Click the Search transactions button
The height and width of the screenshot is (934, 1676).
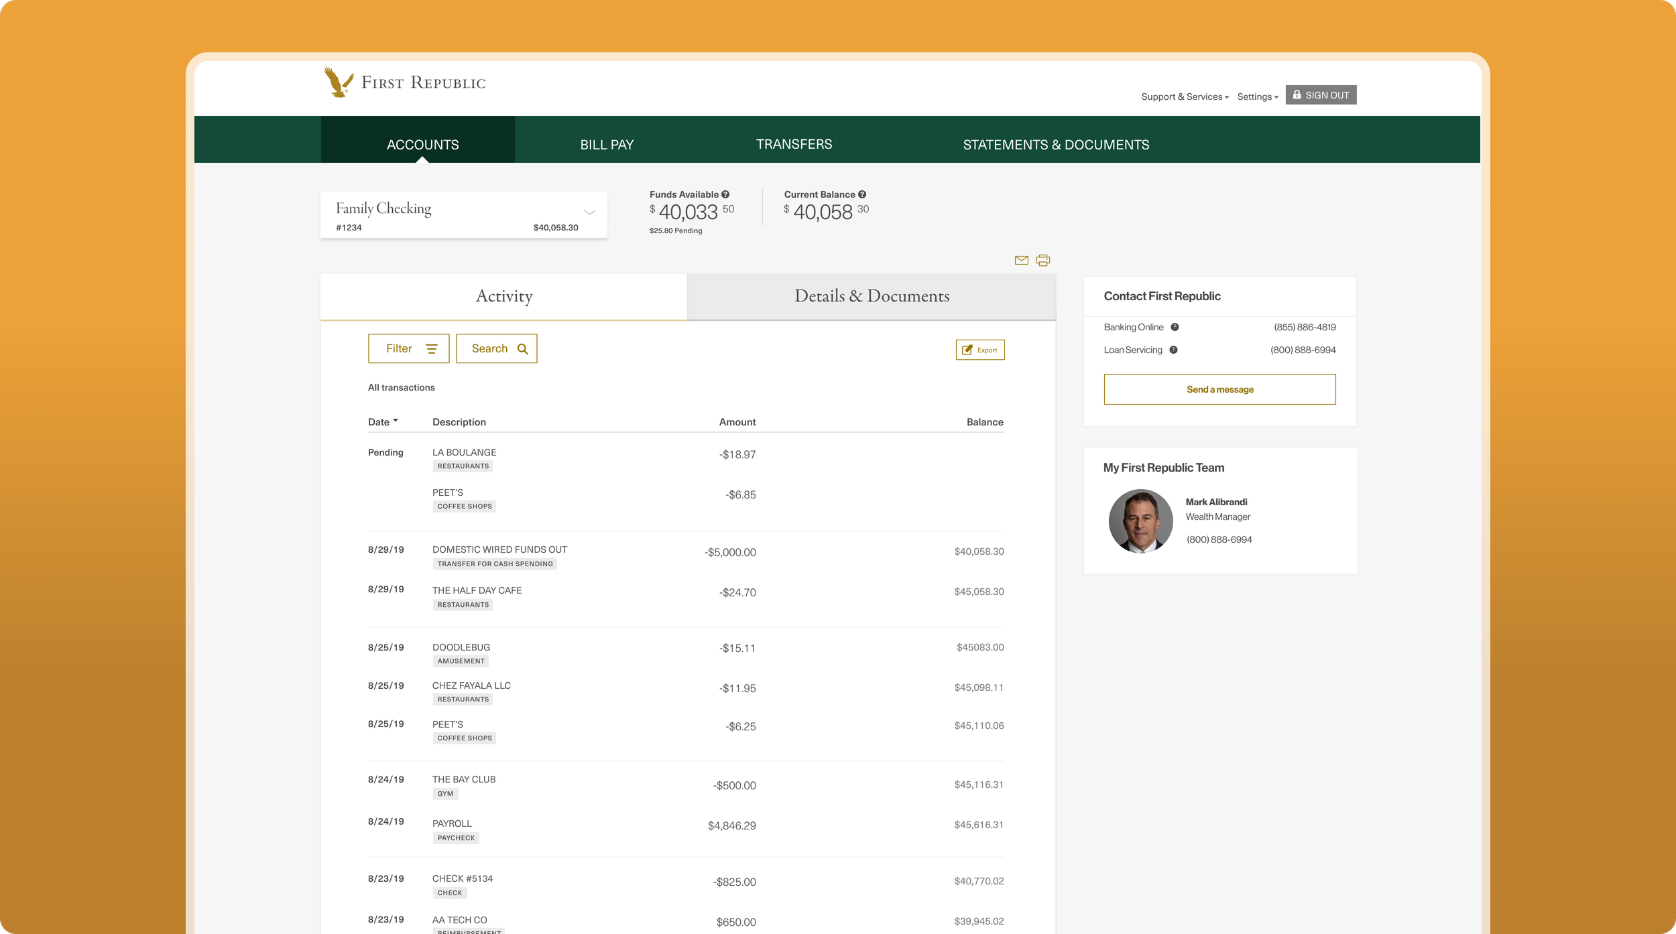point(497,349)
